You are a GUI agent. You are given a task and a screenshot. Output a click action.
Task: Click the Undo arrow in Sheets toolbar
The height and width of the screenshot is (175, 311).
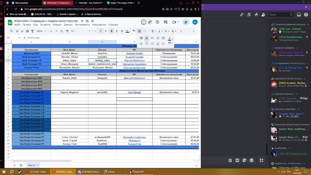click(x=17, y=31)
